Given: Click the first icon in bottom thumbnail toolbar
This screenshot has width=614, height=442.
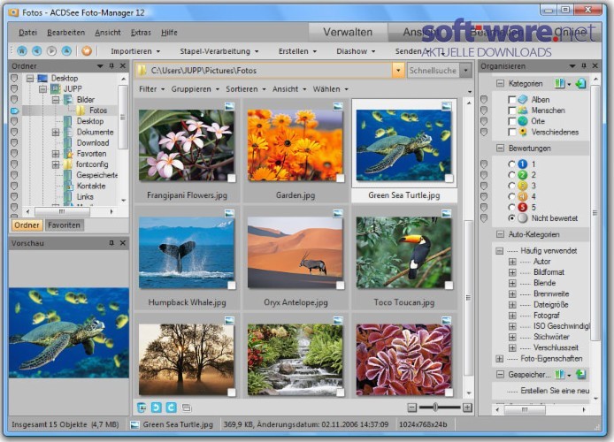Looking at the screenshot, I should pyautogui.click(x=142, y=408).
